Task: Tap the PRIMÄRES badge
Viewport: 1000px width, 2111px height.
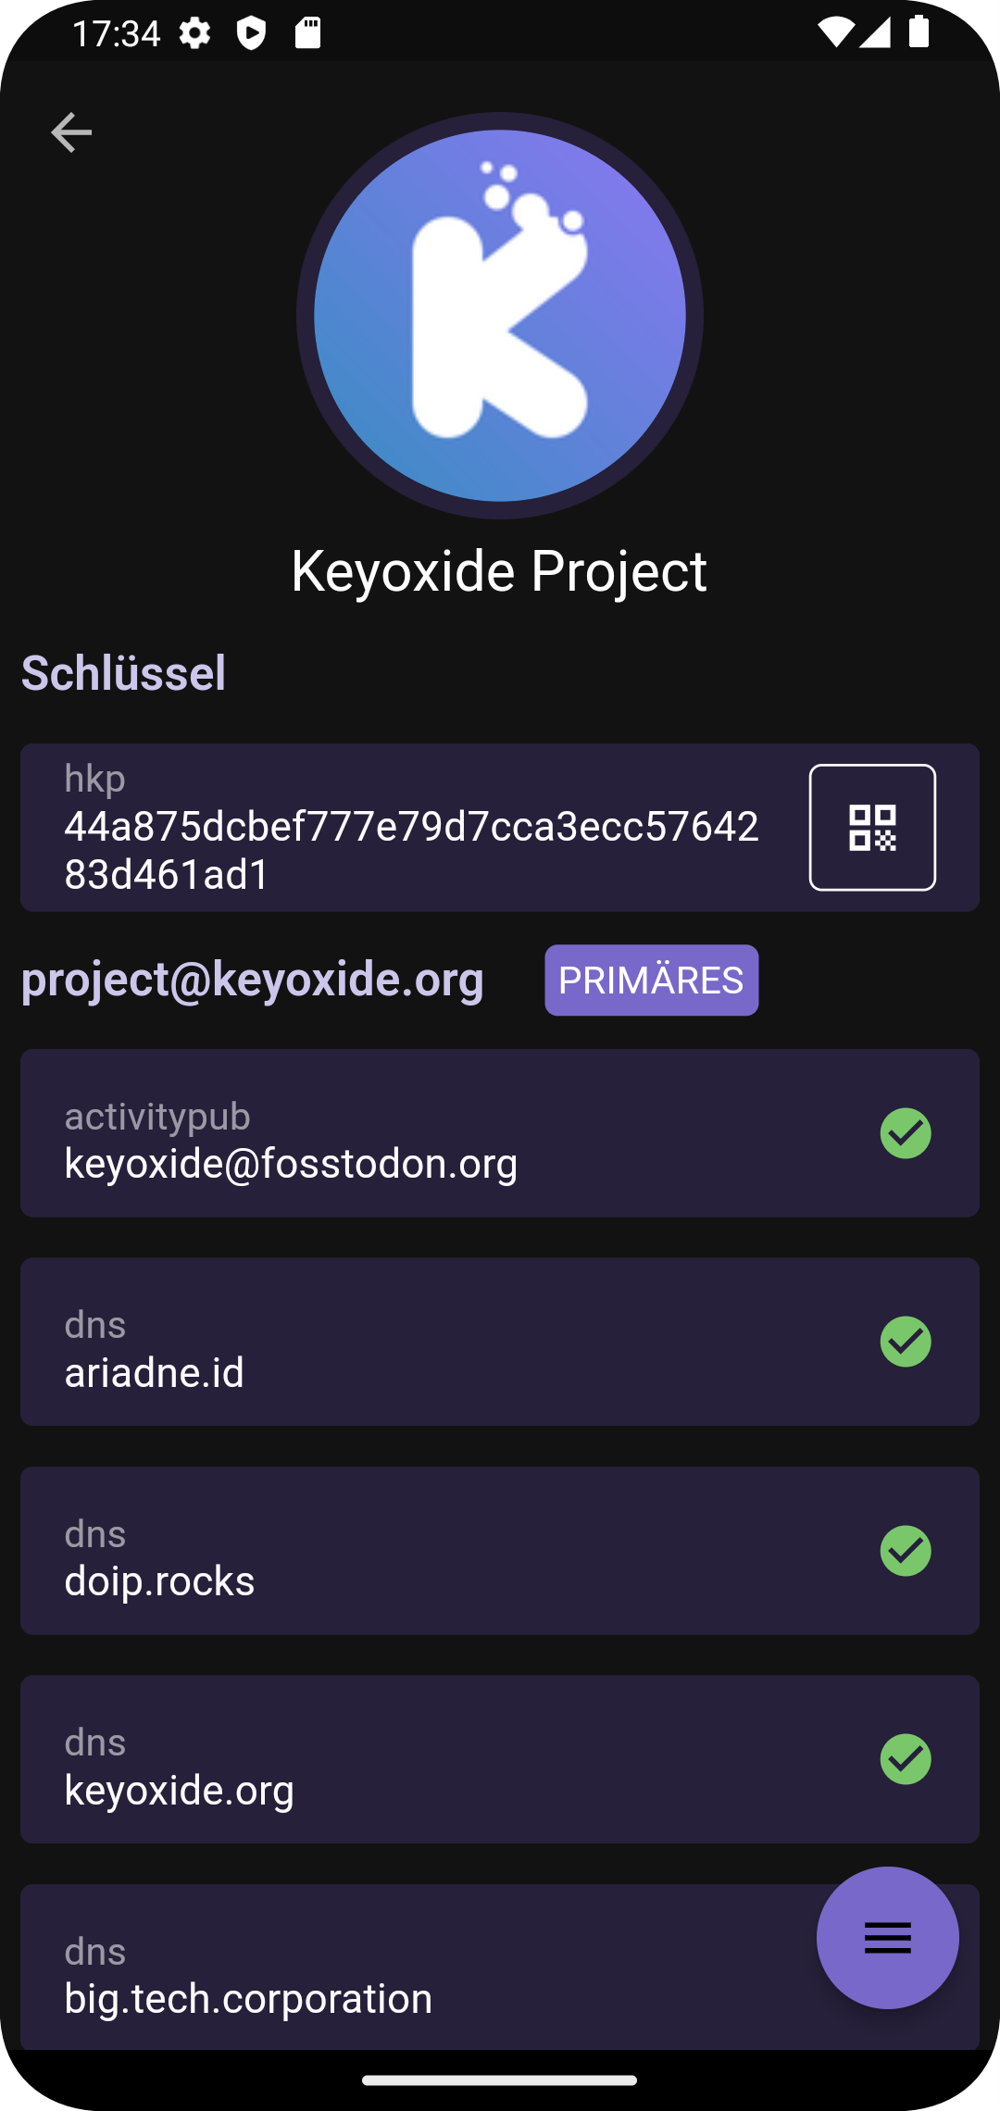Action: point(651,980)
